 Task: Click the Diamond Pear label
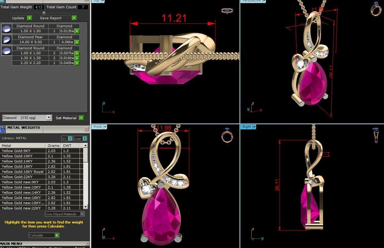tap(31, 37)
